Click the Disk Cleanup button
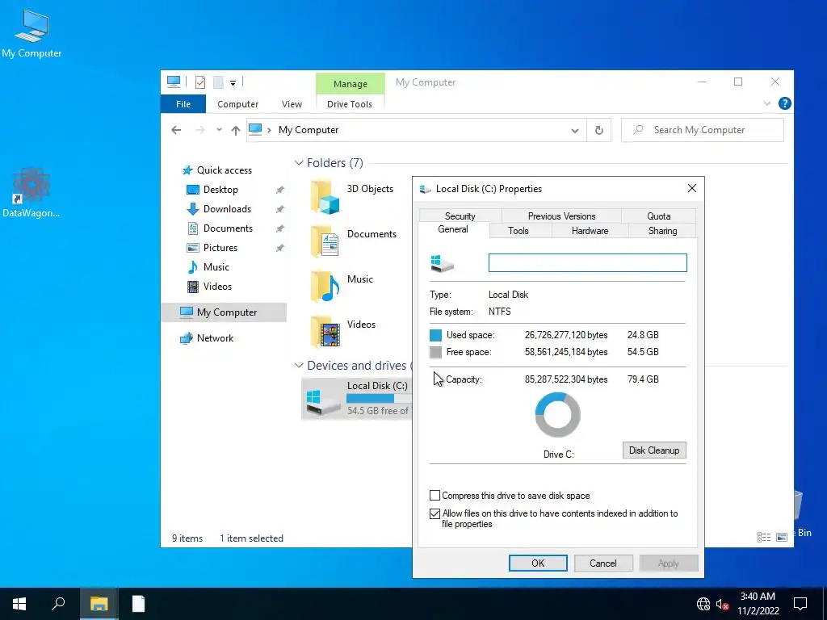This screenshot has height=620, width=827. point(654,450)
